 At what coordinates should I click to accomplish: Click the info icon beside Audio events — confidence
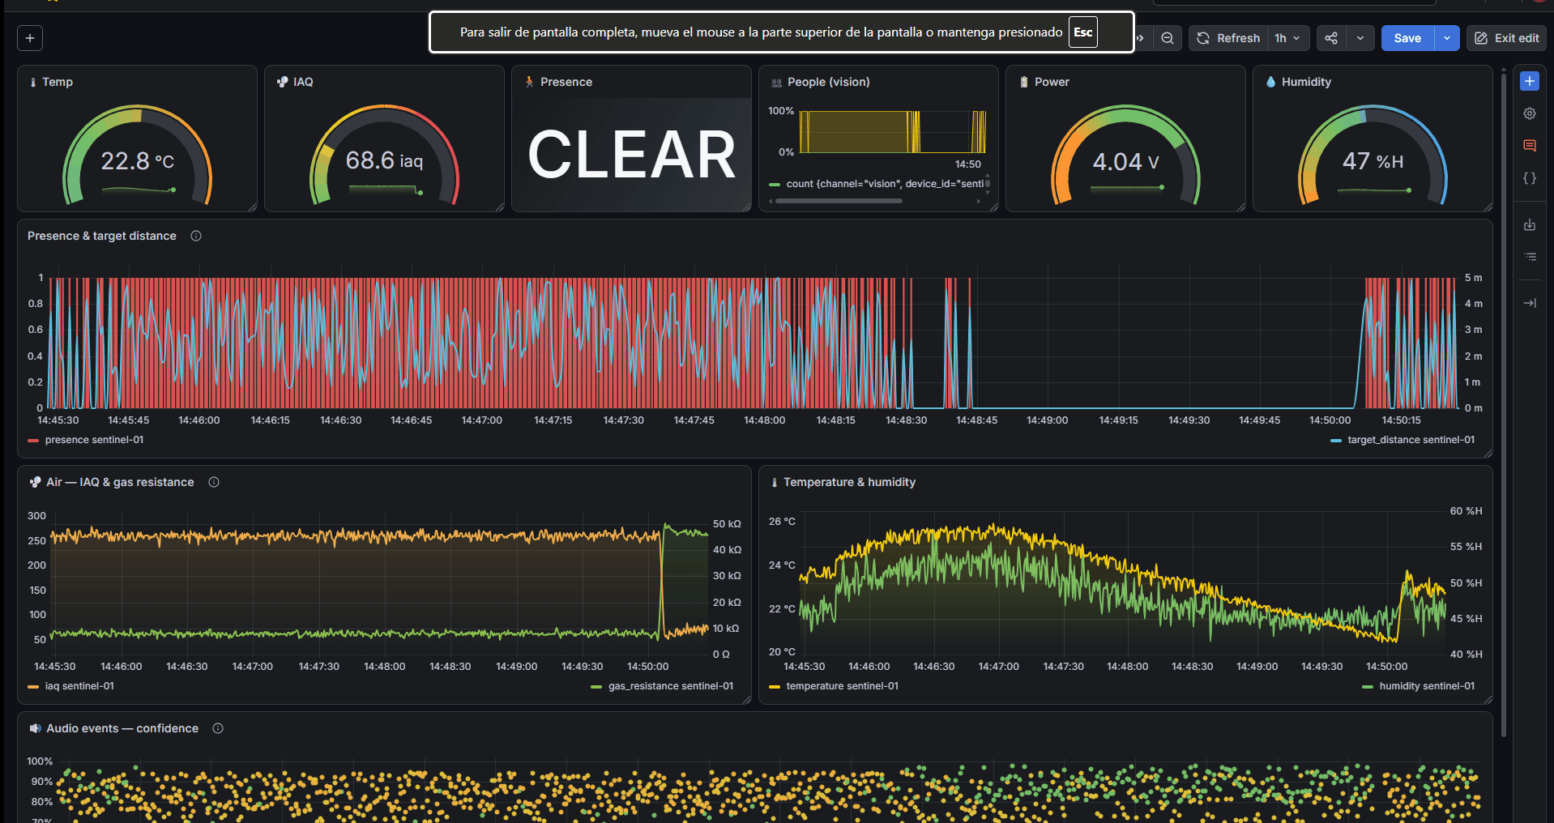(218, 728)
